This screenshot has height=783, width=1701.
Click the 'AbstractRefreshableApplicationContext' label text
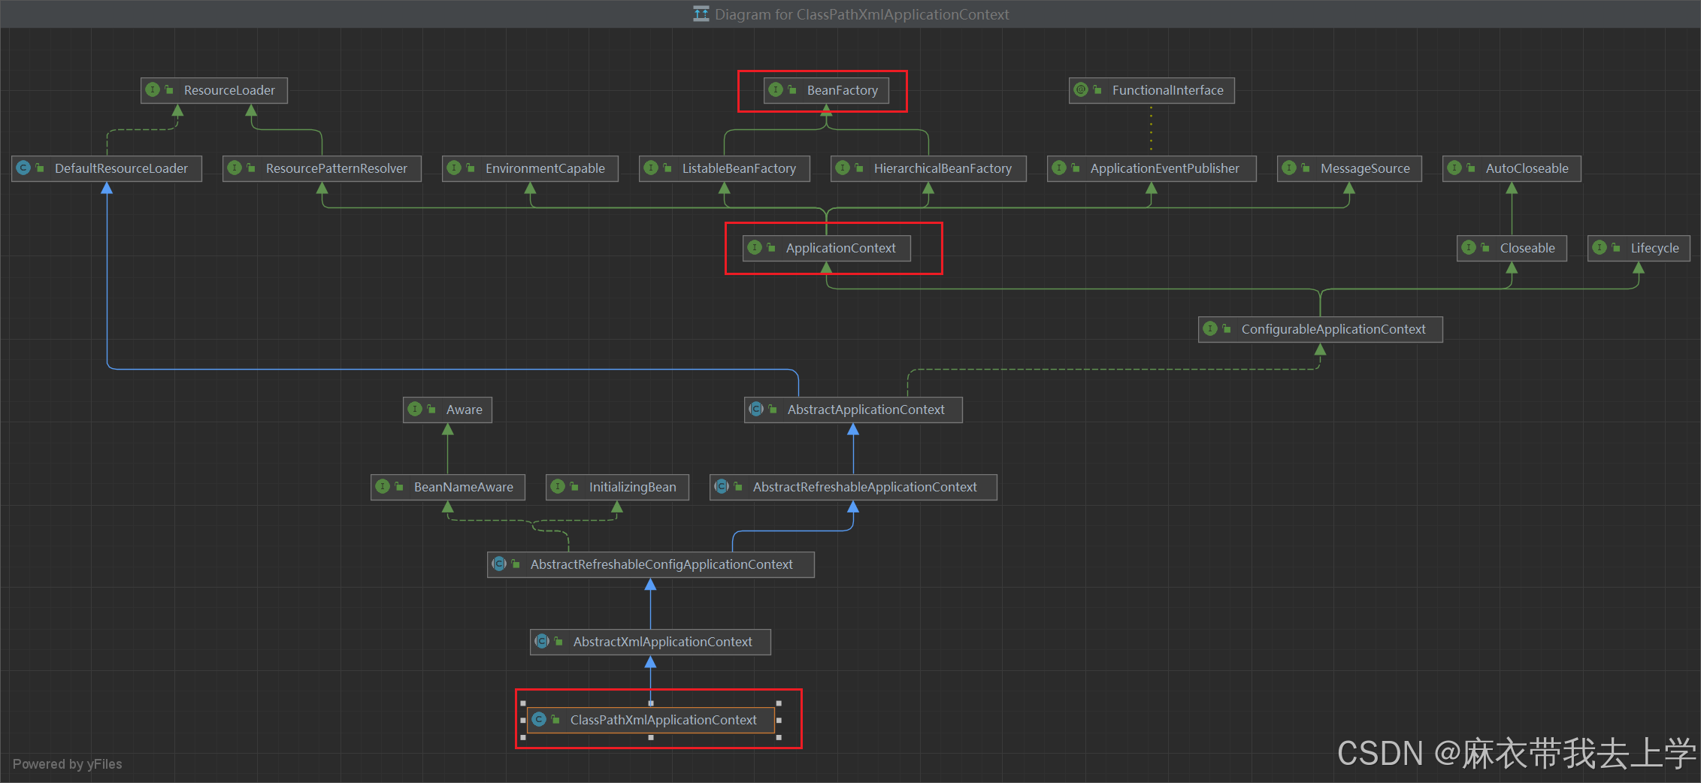click(x=865, y=487)
